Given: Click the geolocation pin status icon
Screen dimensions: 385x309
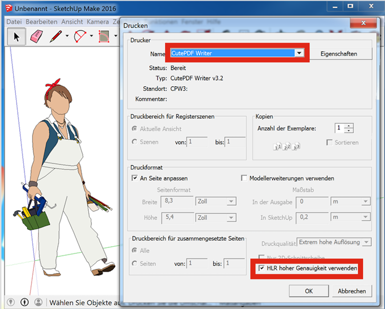Looking at the screenshot, I should pyautogui.click(x=11, y=302).
